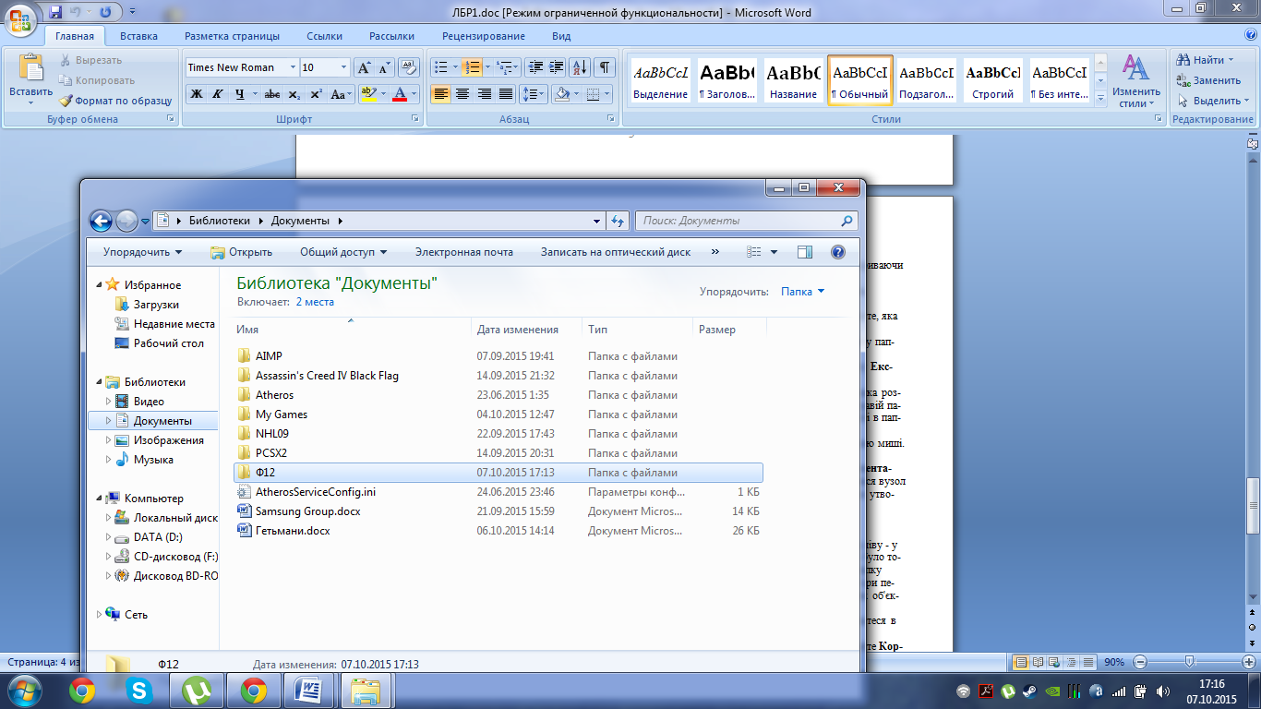Increase font size with the grow-font icon

click(364, 67)
